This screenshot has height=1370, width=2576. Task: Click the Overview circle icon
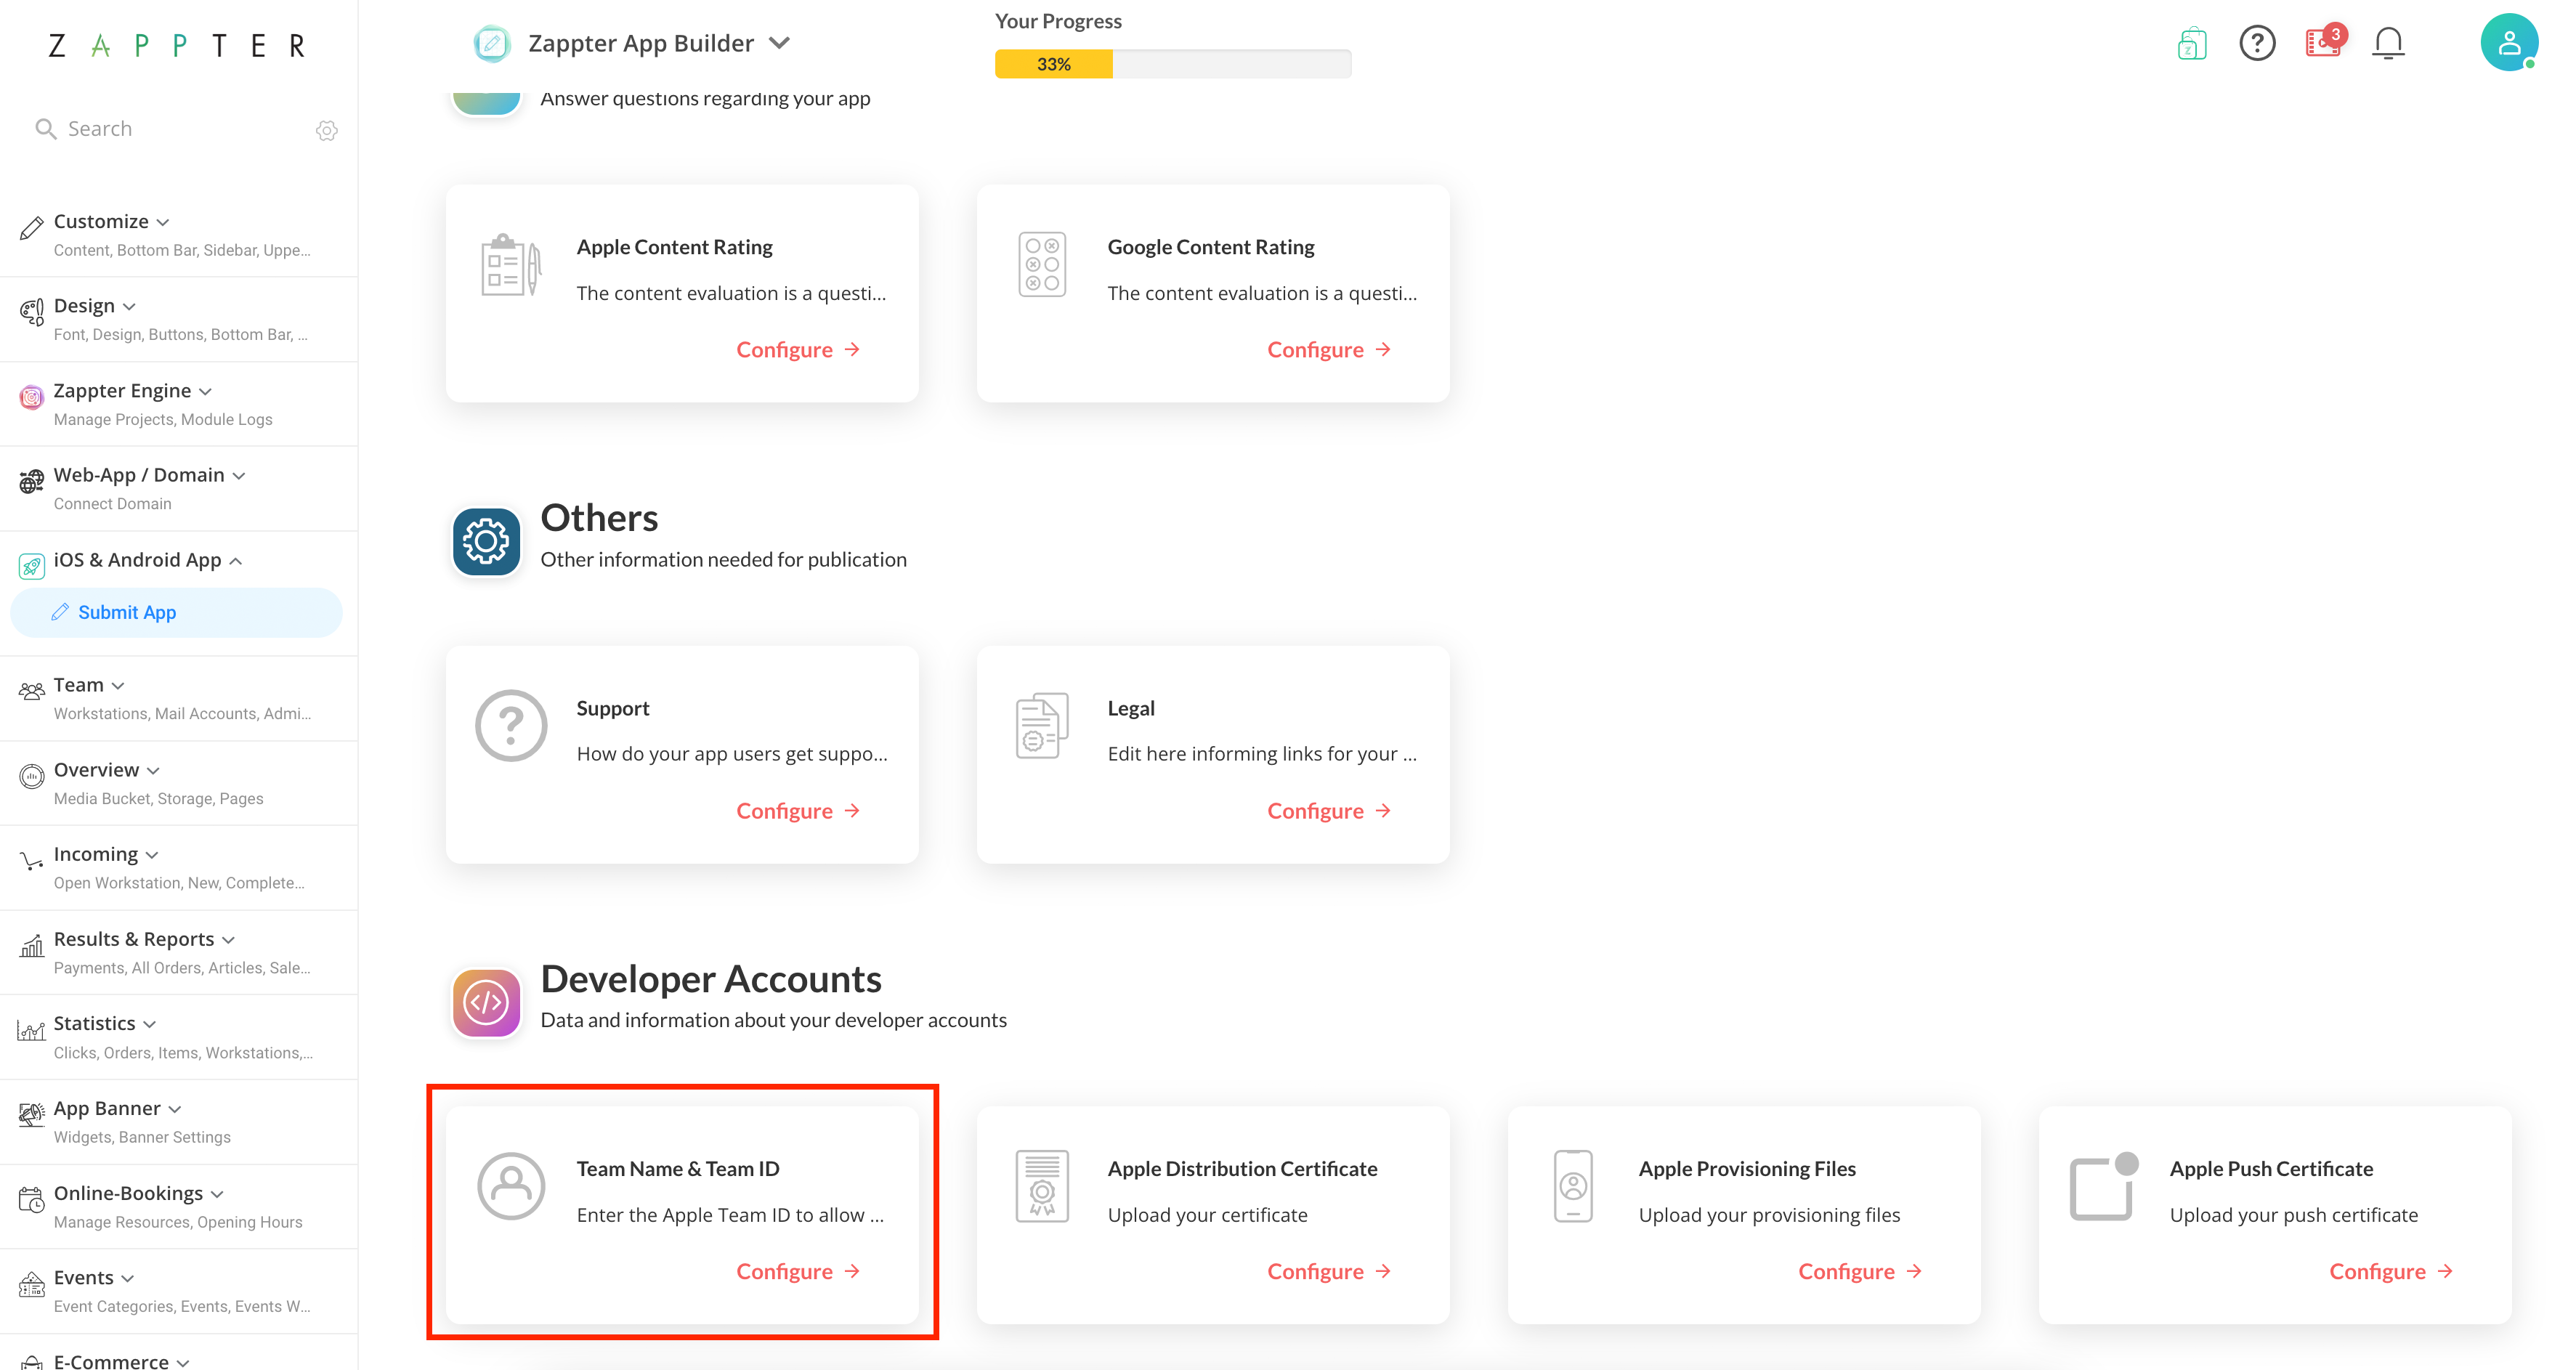[x=31, y=776]
